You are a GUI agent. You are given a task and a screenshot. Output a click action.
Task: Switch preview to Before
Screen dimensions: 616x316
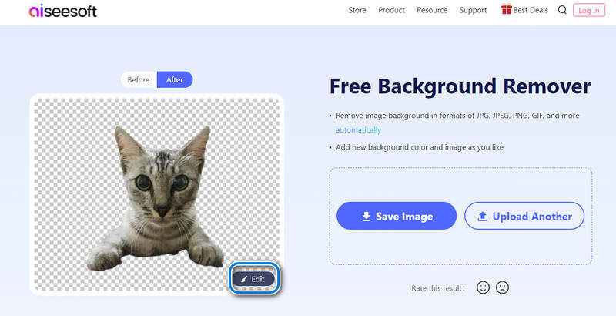[139, 79]
